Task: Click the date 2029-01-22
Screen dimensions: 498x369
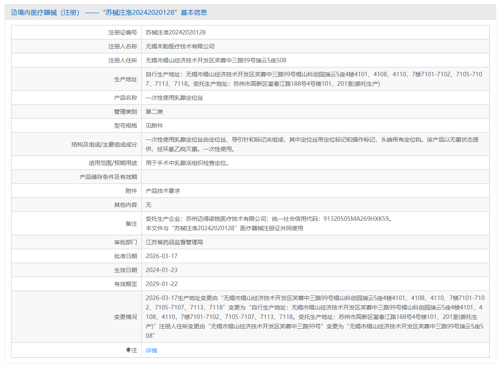Action: click(x=161, y=284)
